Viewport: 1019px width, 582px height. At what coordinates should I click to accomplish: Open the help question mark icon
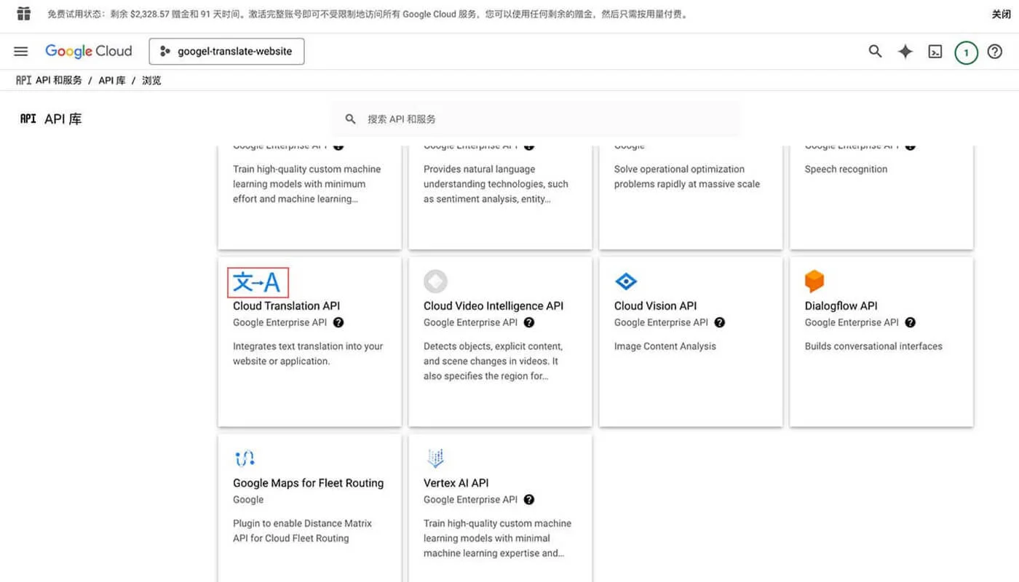[996, 51]
